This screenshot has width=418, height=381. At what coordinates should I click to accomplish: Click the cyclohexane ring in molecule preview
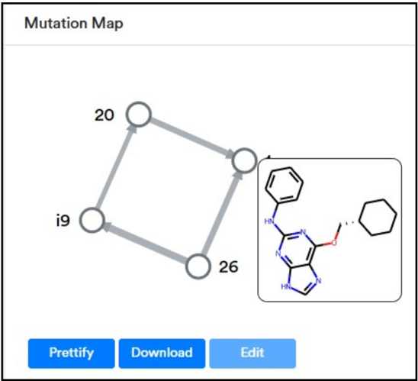click(378, 218)
